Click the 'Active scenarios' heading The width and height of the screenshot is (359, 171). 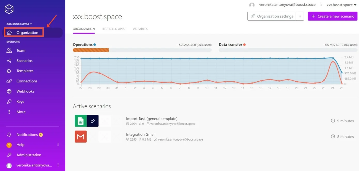pos(92,106)
